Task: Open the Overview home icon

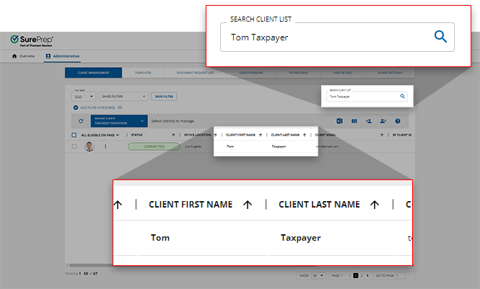Action: (14, 56)
